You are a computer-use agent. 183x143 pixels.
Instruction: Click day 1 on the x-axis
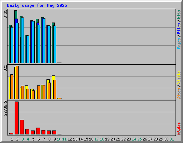pyautogui.click(x=12, y=139)
